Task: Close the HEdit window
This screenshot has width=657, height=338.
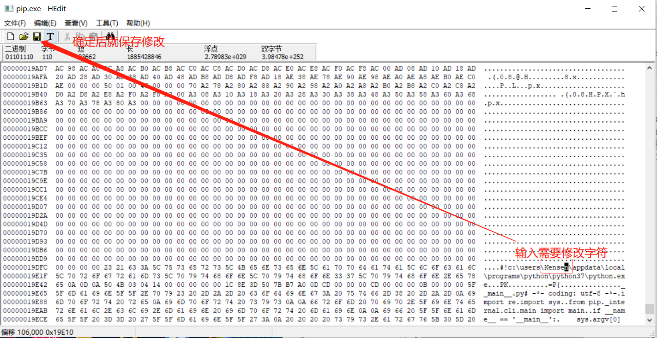Action: 642,9
